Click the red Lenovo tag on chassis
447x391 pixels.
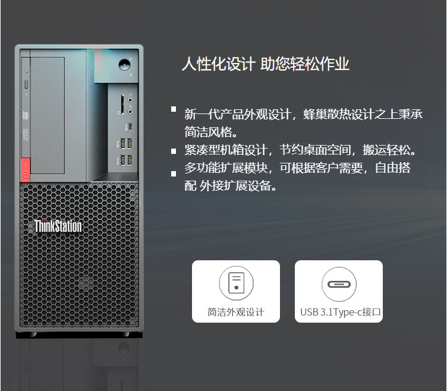click(25, 170)
